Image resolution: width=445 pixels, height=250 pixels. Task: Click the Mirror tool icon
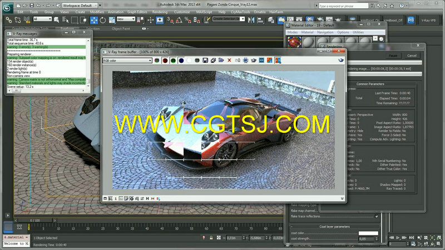(251, 20)
